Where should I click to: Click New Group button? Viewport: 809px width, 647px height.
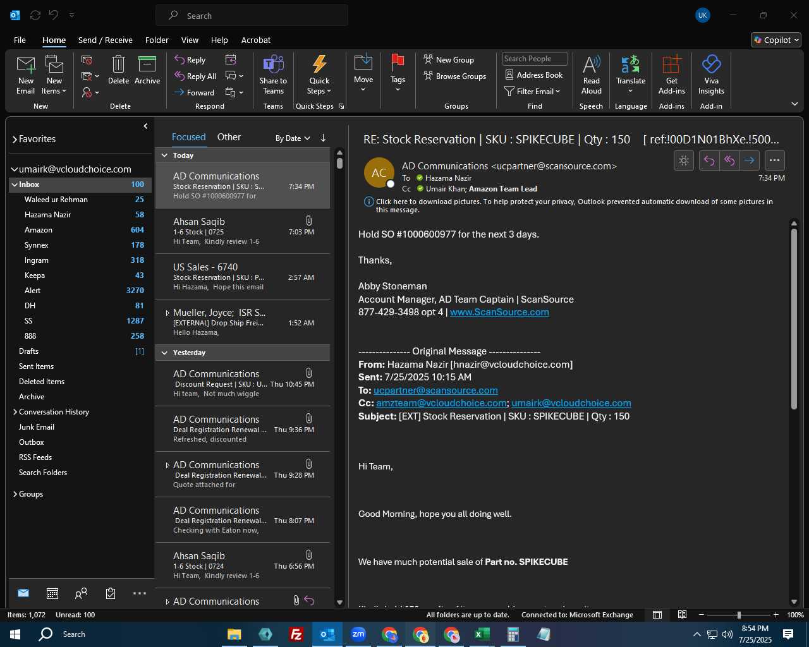click(x=449, y=59)
